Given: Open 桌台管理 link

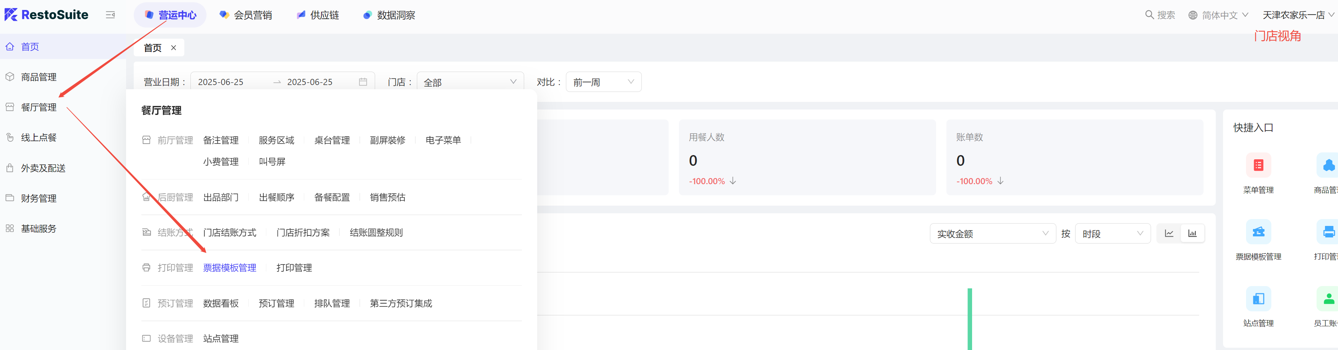Looking at the screenshot, I should (332, 140).
